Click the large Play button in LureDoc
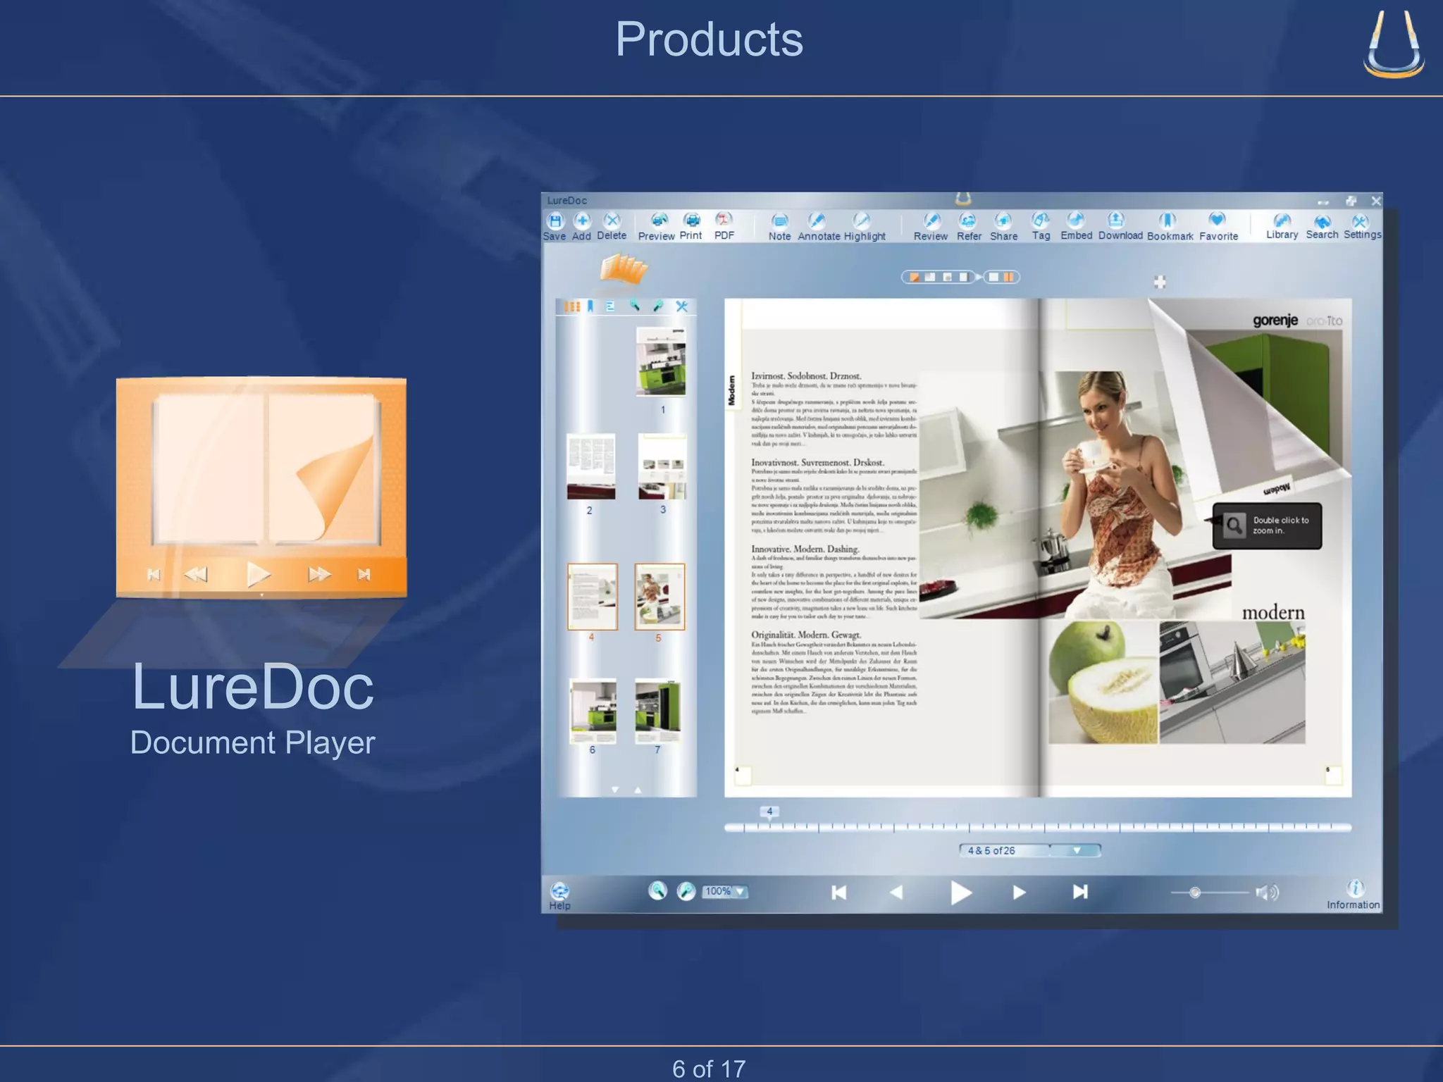Image resolution: width=1443 pixels, height=1082 pixels. click(x=960, y=893)
